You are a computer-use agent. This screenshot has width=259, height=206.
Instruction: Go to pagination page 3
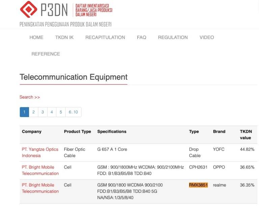tap(42, 112)
